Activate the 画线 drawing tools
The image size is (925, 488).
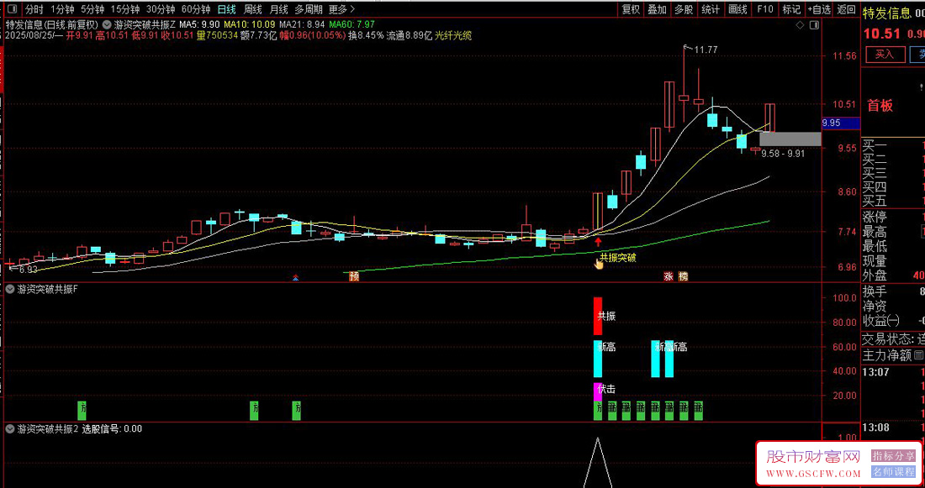pyautogui.click(x=738, y=9)
